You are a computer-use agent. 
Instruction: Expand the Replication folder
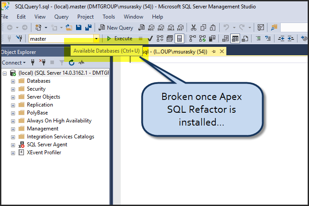click(13, 105)
